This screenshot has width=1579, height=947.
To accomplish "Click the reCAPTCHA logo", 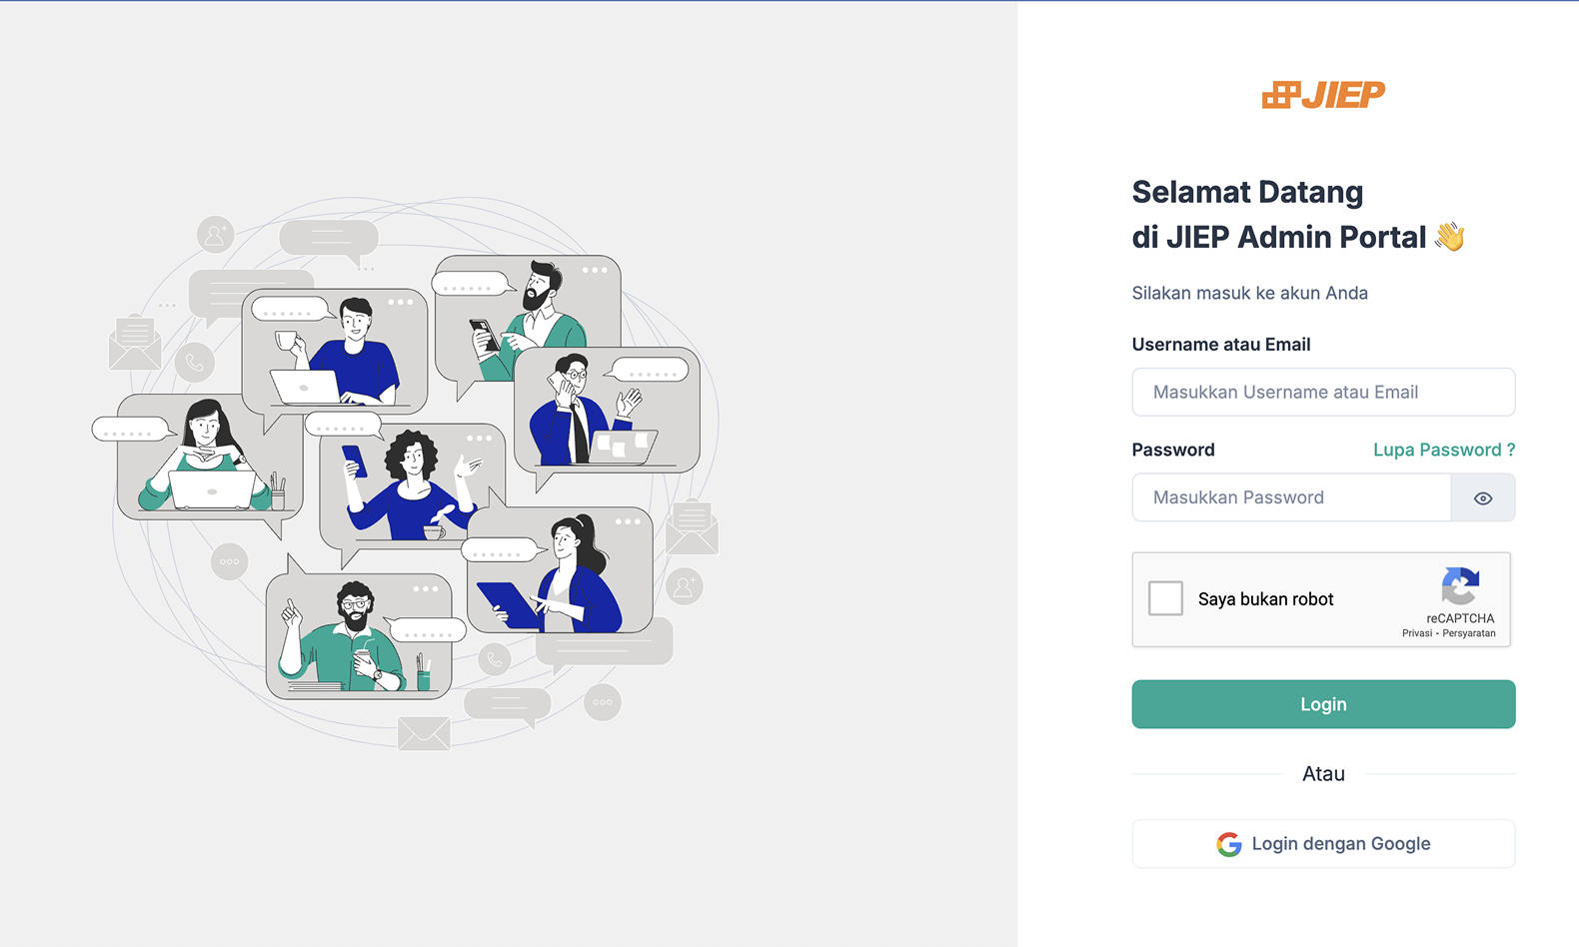I will (1460, 586).
